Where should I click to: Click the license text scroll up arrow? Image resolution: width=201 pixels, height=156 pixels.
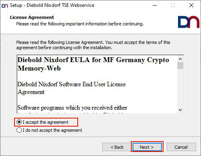(180, 59)
